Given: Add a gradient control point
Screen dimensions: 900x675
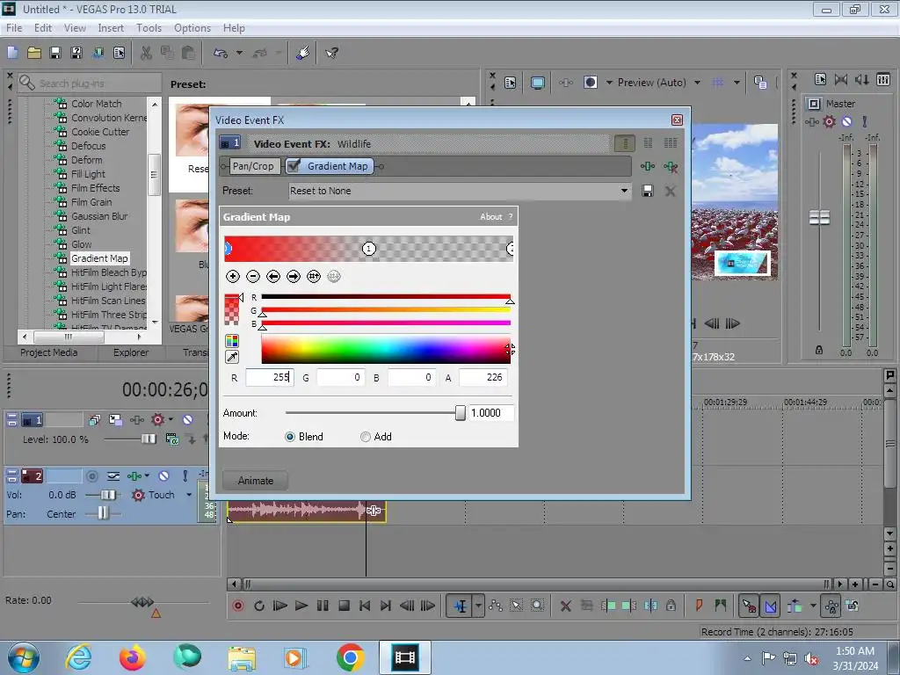Looking at the screenshot, I should [232, 277].
